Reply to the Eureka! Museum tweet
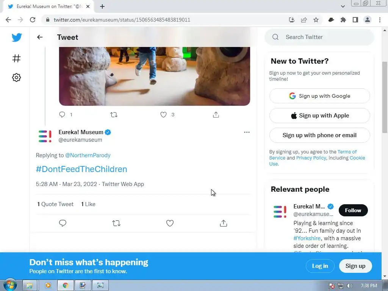388x291 pixels. click(63, 223)
